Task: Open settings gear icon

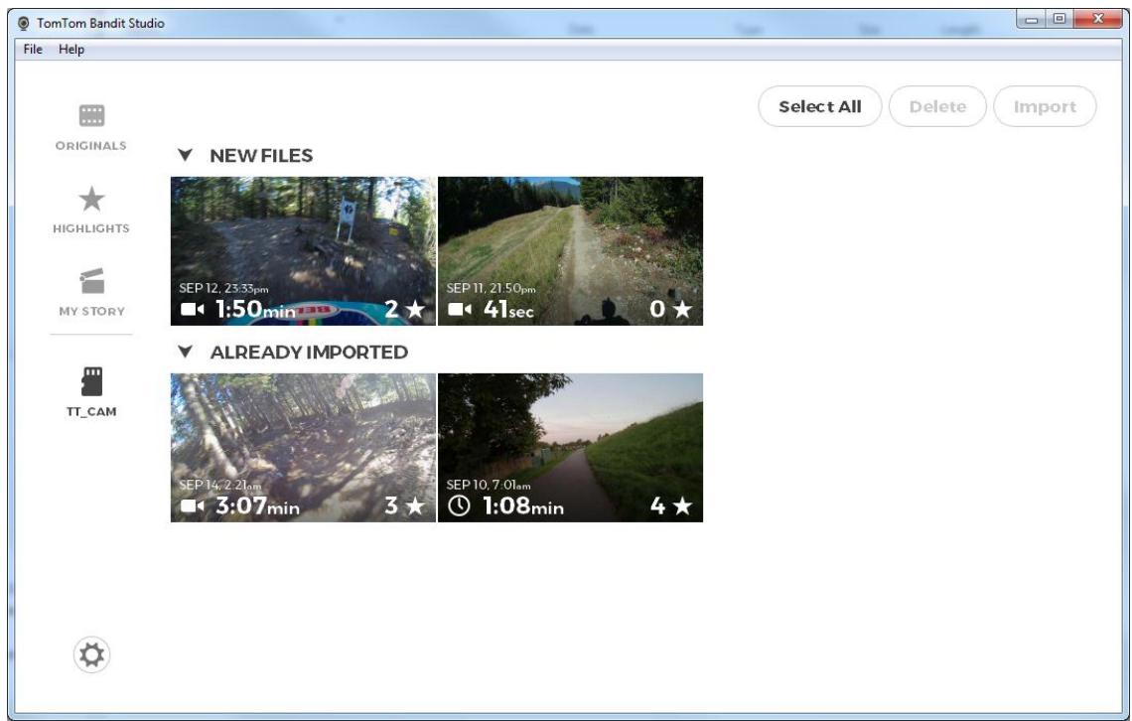Action: click(91, 654)
